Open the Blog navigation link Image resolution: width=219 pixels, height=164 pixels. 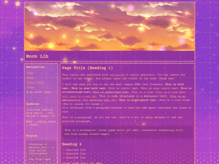pyautogui.click(x=30, y=78)
